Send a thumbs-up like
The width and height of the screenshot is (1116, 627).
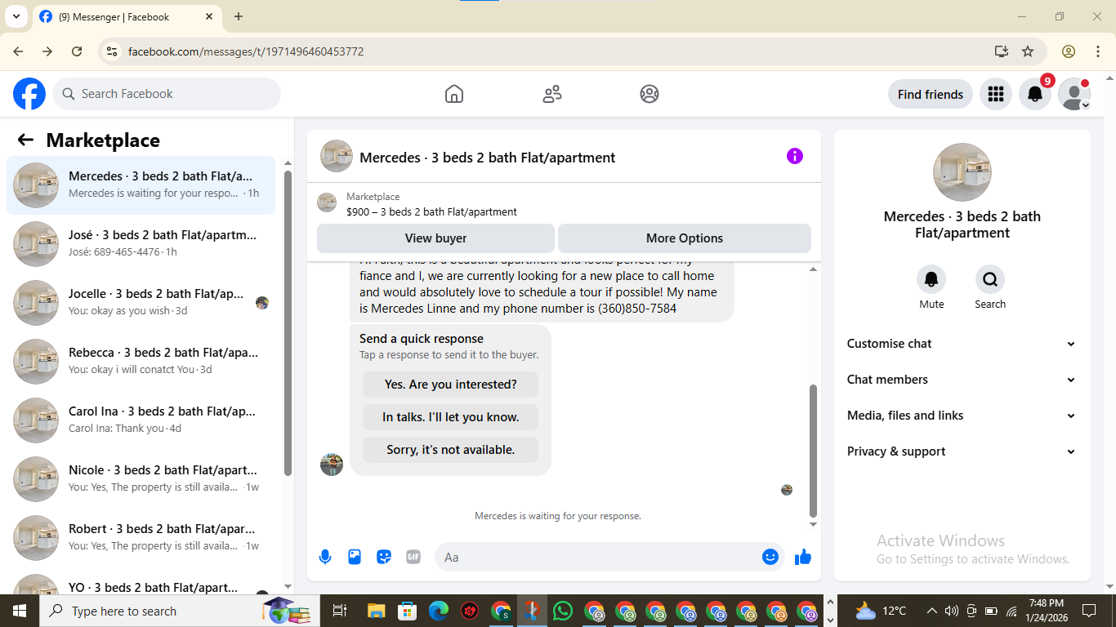point(803,557)
